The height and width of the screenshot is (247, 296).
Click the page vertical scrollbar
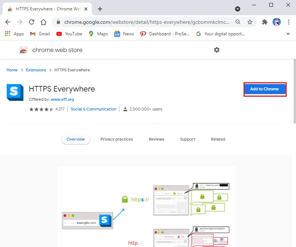coord(295,92)
